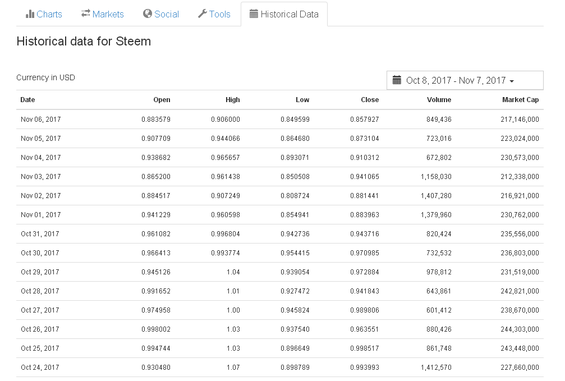Click the Date column header
The height and width of the screenshot is (381, 565).
pyautogui.click(x=27, y=100)
